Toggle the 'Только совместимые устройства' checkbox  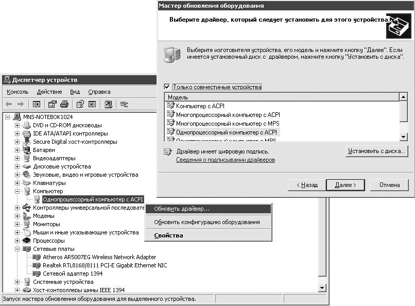pos(167,87)
